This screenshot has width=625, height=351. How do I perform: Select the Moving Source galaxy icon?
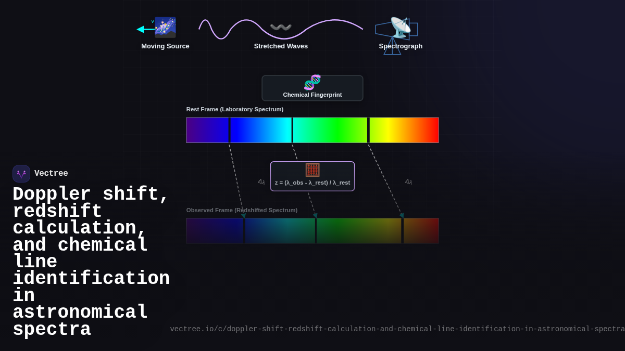(x=165, y=27)
